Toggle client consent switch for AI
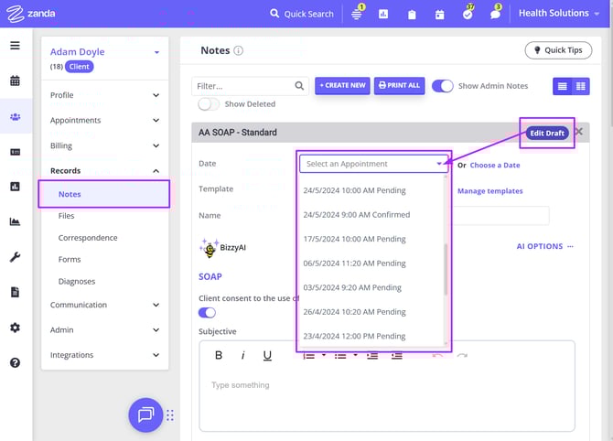 pyautogui.click(x=208, y=313)
